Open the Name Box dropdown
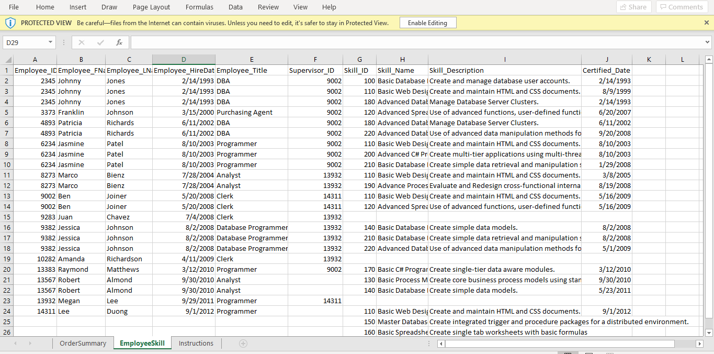Image resolution: width=714 pixels, height=354 pixels. click(50, 42)
